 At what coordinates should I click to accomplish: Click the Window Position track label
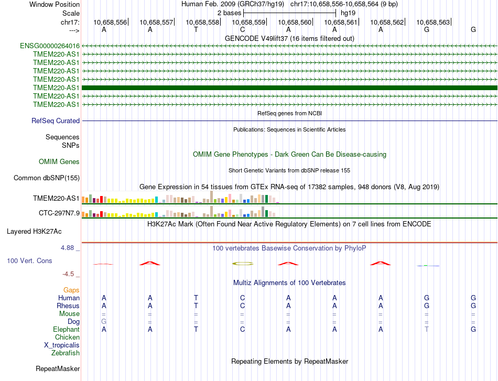point(55,4)
